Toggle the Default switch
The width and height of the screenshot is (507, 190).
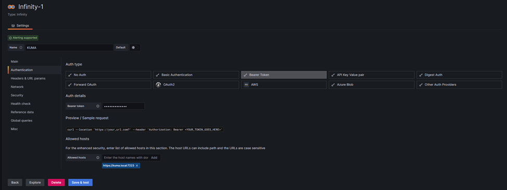click(135, 47)
